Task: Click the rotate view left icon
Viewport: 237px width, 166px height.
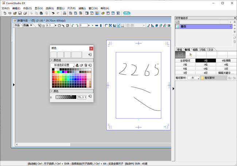Action: pyautogui.click(x=73, y=26)
